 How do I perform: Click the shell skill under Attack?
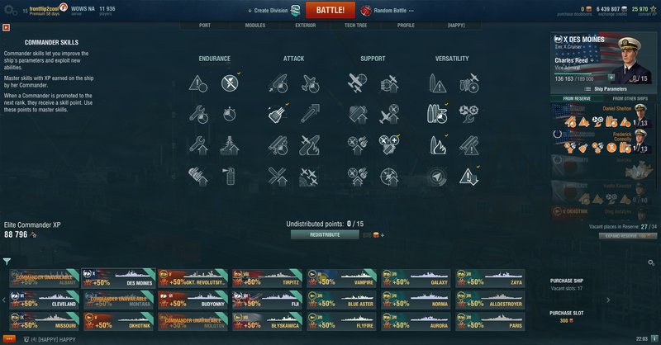pyautogui.click(x=278, y=114)
